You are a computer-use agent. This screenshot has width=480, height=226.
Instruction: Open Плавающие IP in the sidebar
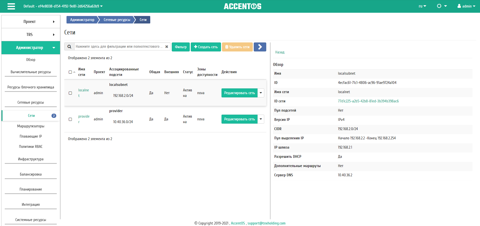(x=31, y=136)
